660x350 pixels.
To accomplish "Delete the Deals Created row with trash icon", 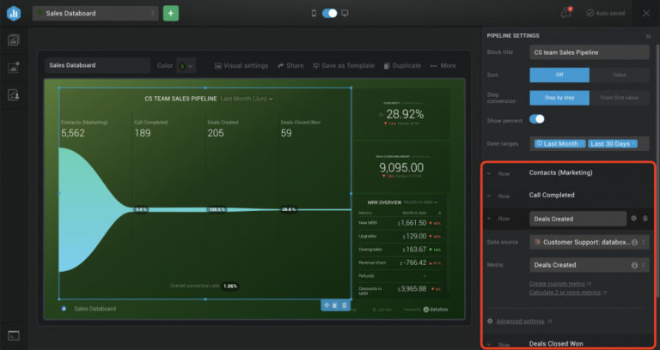I will tap(645, 219).
